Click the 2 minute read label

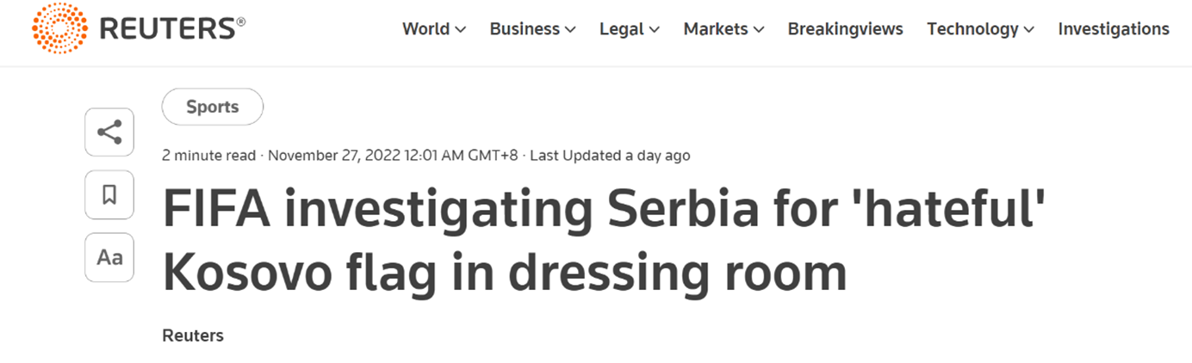coord(209,156)
